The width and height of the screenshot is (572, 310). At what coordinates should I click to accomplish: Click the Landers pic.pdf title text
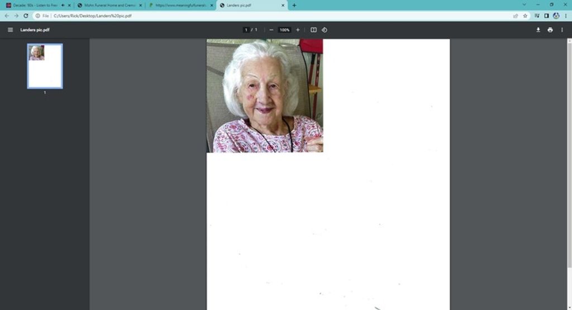click(35, 30)
